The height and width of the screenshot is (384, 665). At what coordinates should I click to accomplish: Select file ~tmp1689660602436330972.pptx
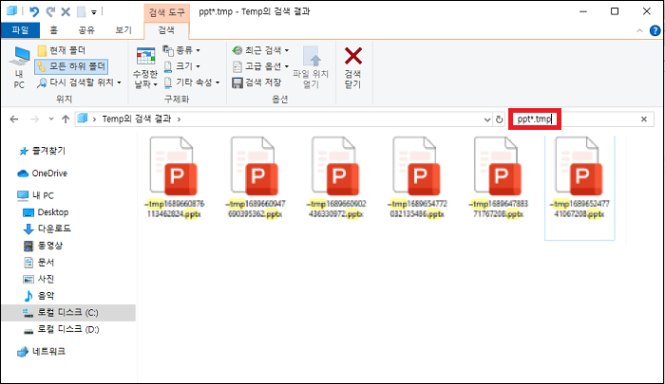336,177
